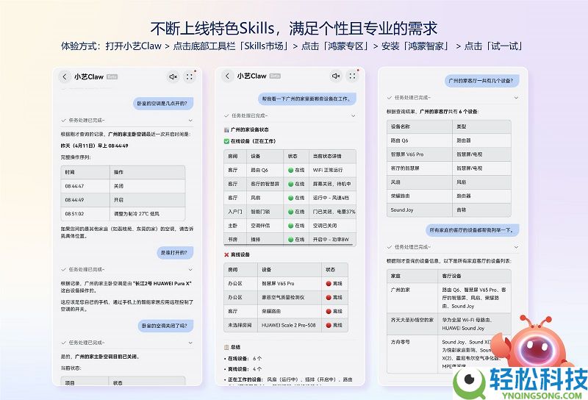Select the chat bubble 广州的家客厅一共有几个设备?
This screenshot has height=400, width=588.
point(482,81)
